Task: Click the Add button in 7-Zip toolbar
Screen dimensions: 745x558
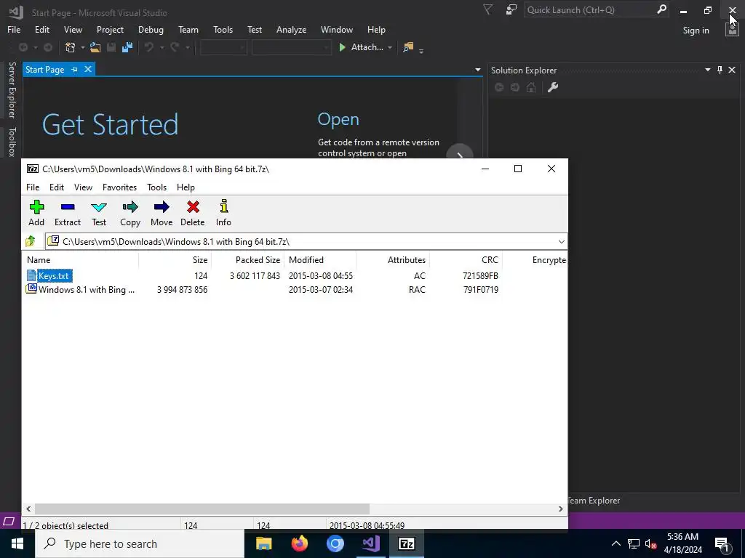Action: coord(36,213)
